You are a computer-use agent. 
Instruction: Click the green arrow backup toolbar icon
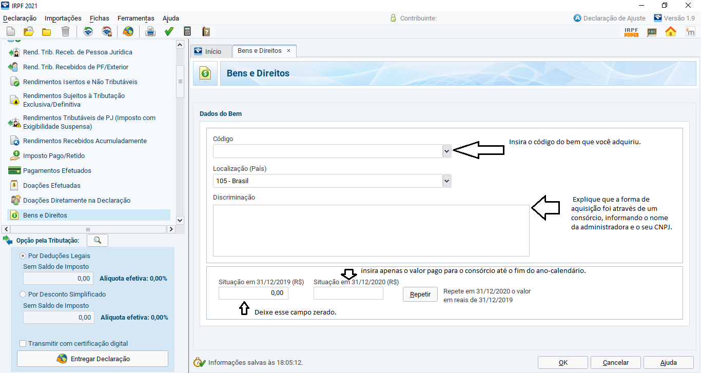pos(88,32)
